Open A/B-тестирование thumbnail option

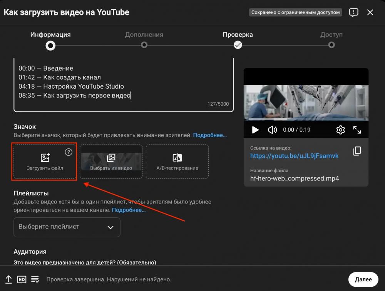click(177, 161)
